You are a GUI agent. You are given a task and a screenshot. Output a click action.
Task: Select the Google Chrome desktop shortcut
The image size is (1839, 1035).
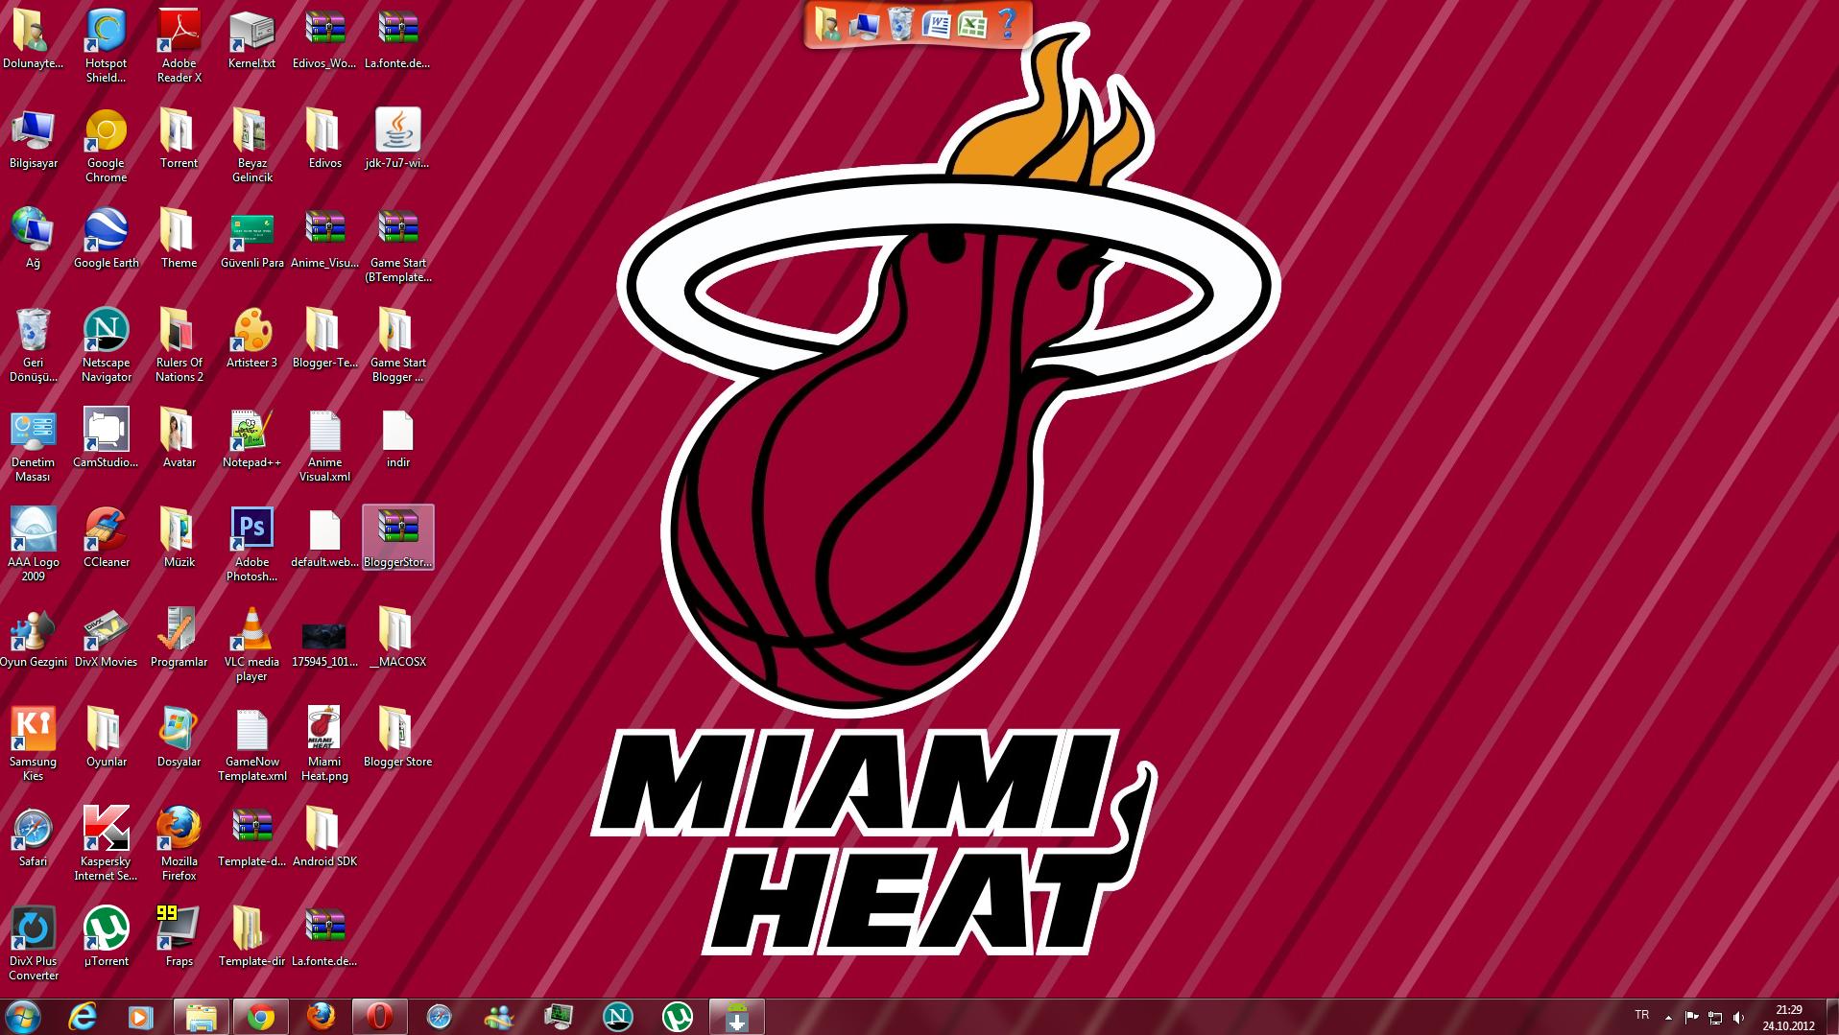pyautogui.click(x=107, y=146)
